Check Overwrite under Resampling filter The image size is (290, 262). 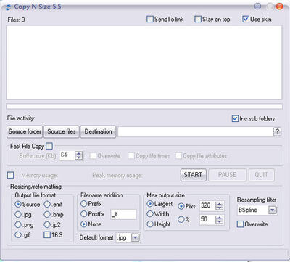tap(240, 224)
